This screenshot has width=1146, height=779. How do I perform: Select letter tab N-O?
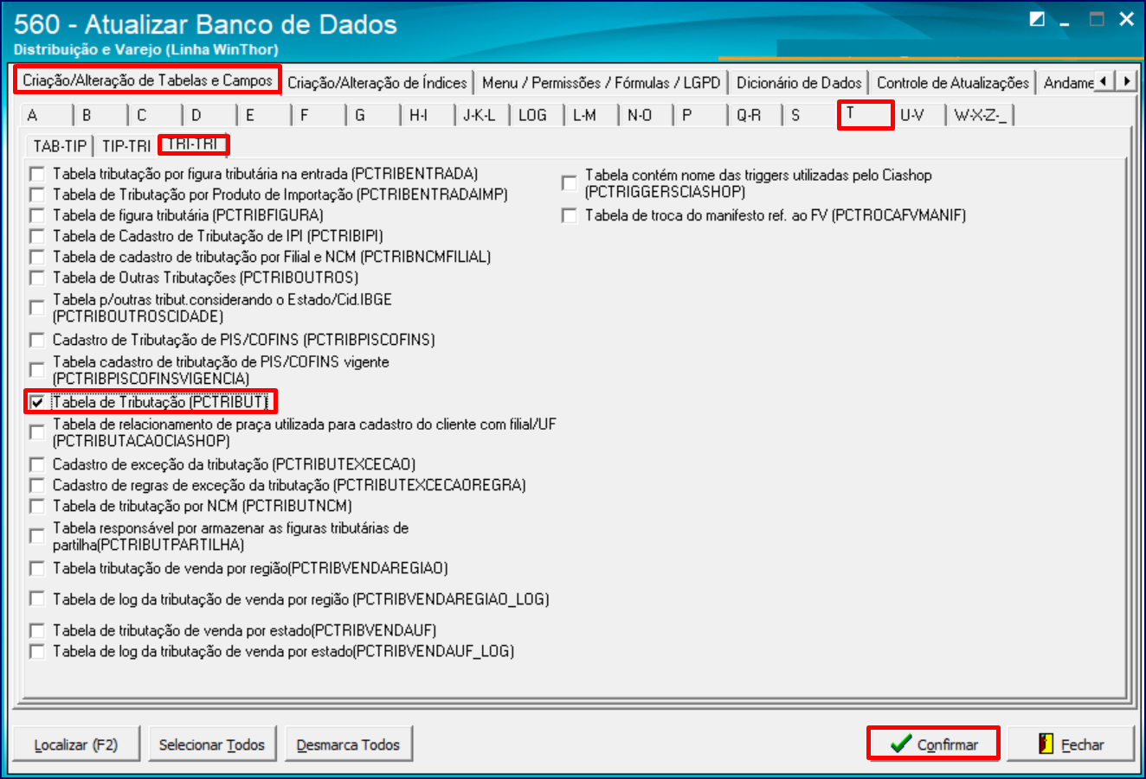tap(647, 115)
